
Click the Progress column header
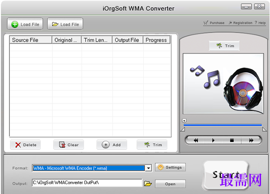tap(157, 40)
